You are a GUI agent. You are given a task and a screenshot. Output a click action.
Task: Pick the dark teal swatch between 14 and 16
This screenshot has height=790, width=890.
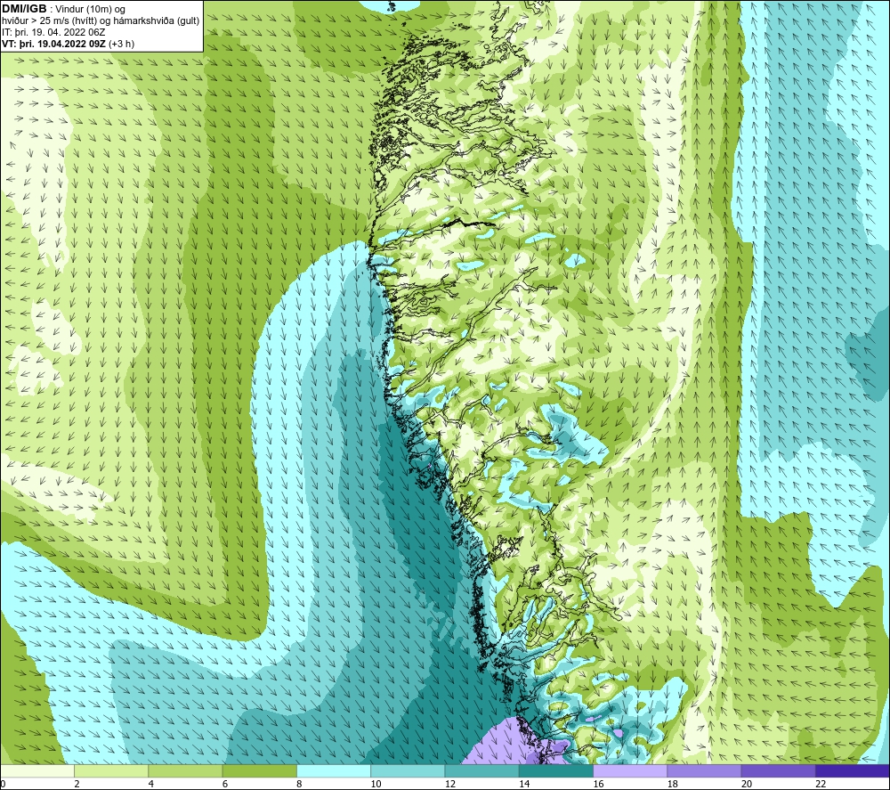tap(555, 770)
